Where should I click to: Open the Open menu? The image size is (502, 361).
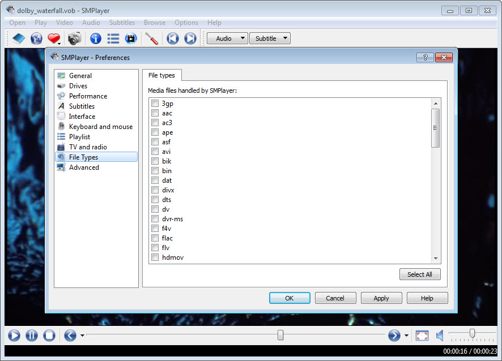18,23
